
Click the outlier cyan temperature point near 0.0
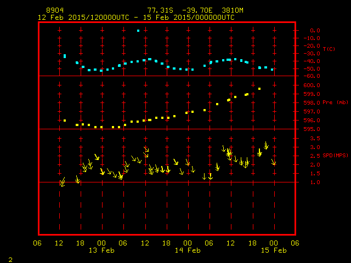click(138, 31)
